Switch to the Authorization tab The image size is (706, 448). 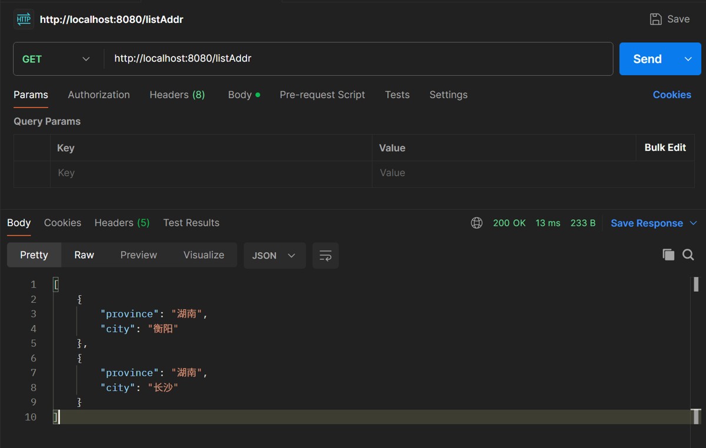pyautogui.click(x=99, y=95)
